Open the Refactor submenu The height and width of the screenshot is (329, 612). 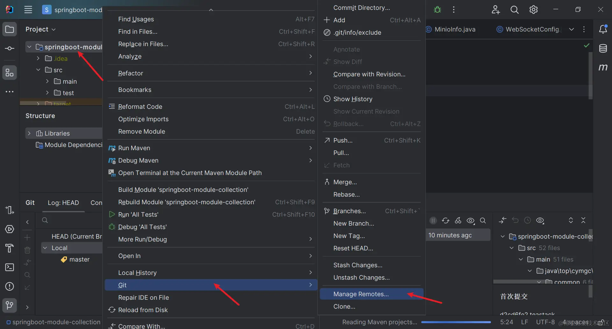pos(211,73)
